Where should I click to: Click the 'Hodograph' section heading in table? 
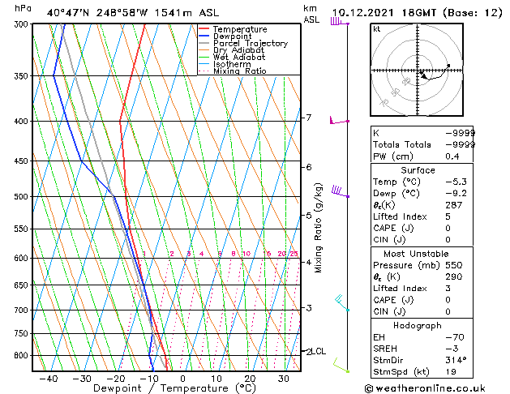click(418, 326)
